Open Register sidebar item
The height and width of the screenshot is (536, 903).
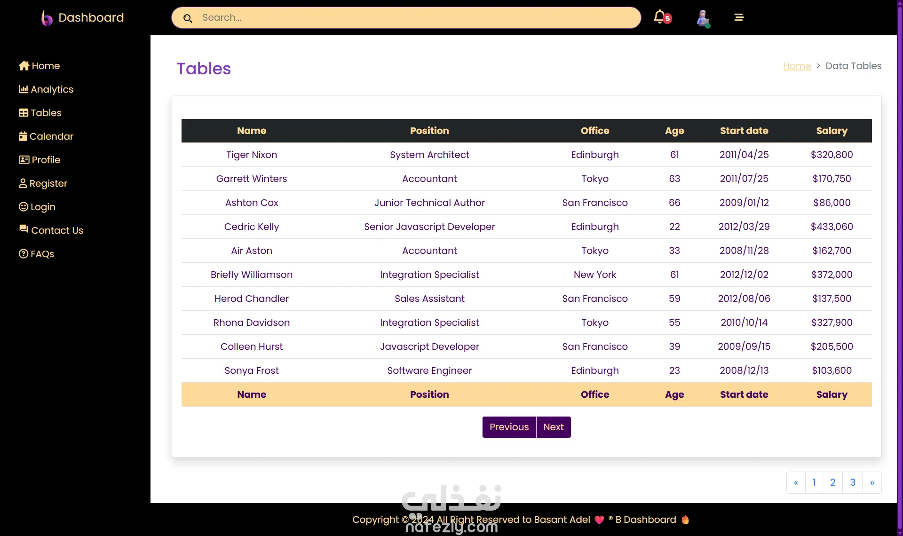click(43, 183)
